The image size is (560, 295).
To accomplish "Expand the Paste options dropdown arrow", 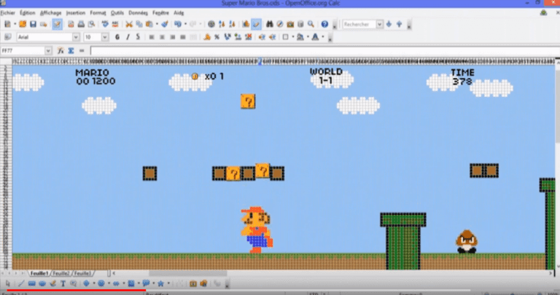I will pos(157,24).
